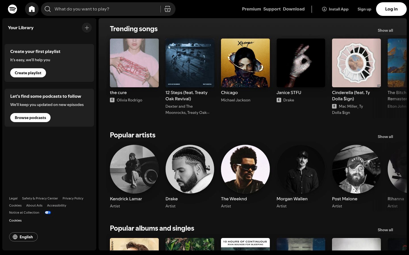Open About Ads footer link
Screen dimensions: 409x255
click(34, 205)
